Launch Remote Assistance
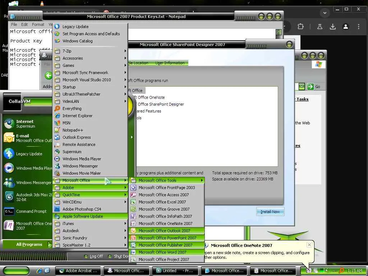368x276 pixels. click(90, 144)
